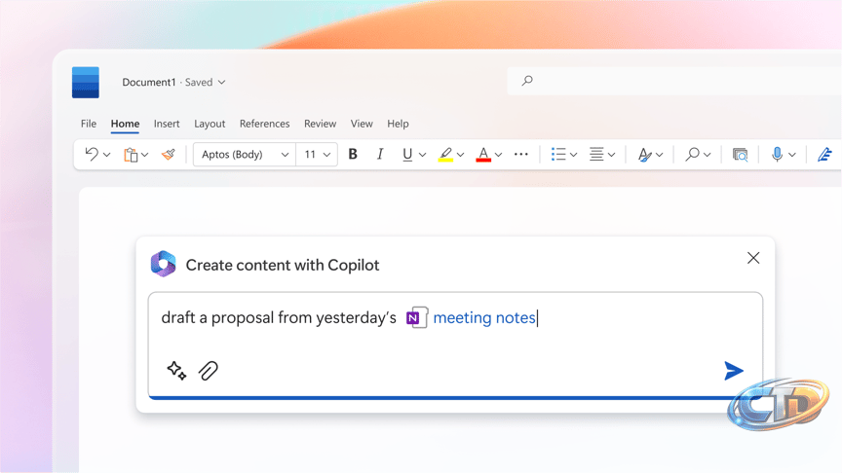Expand the underline style chevron
The width and height of the screenshot is (842, 473).
[x=423, y=155]
